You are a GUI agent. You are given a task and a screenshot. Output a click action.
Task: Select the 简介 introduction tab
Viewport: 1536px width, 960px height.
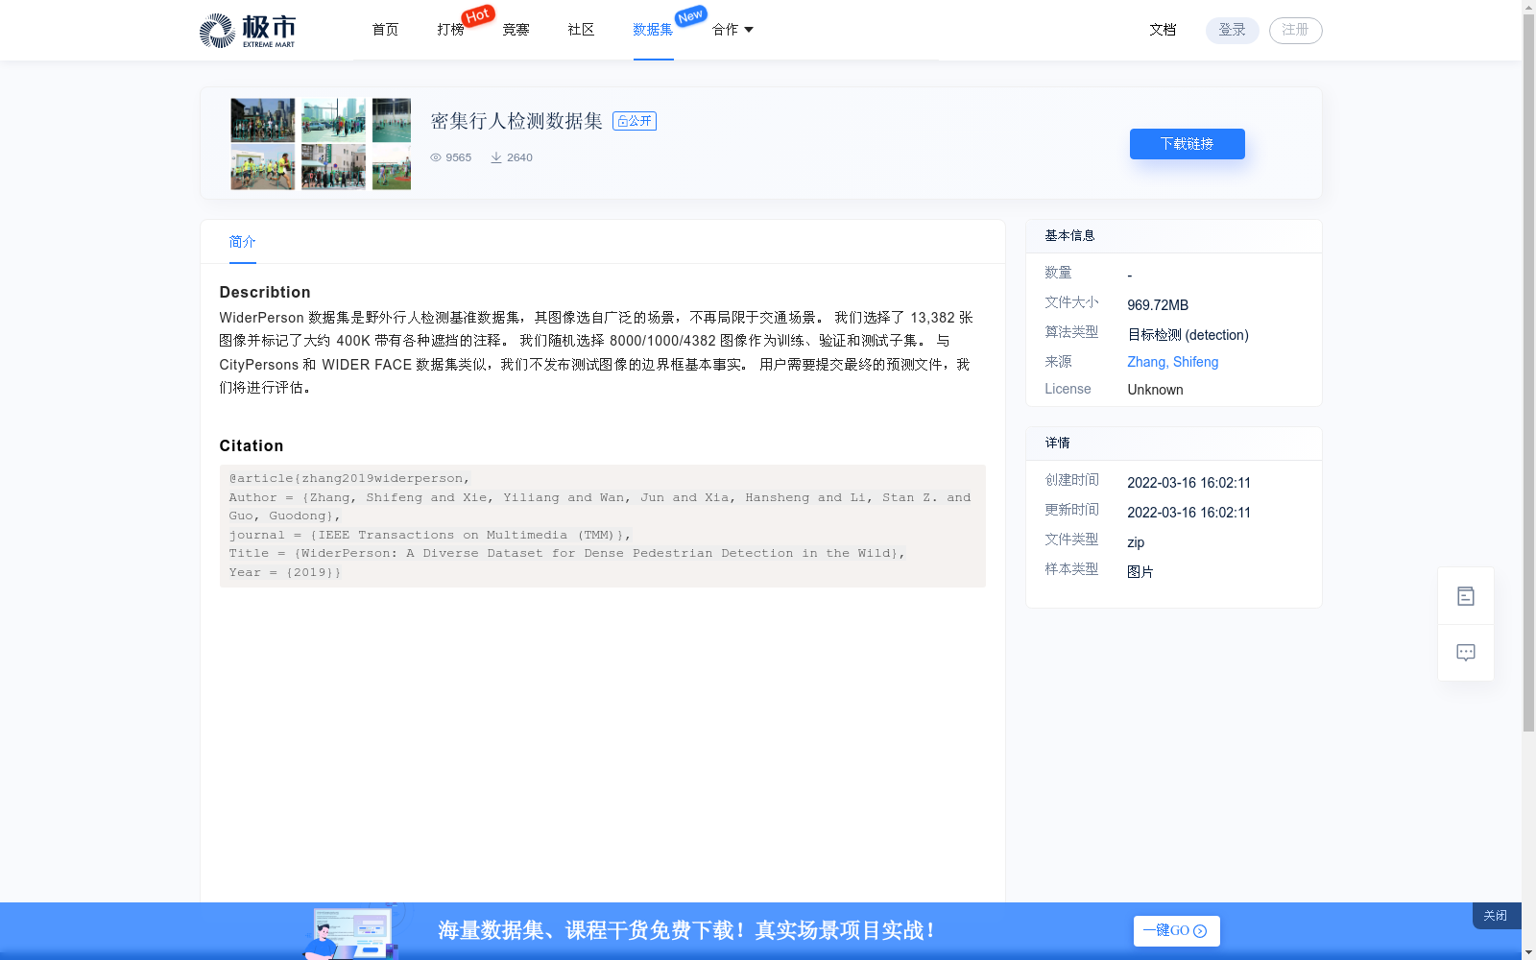[242, 242]
